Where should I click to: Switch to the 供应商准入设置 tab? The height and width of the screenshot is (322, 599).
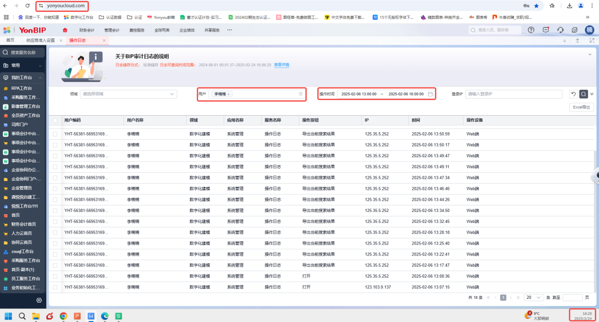click(40, 41)
